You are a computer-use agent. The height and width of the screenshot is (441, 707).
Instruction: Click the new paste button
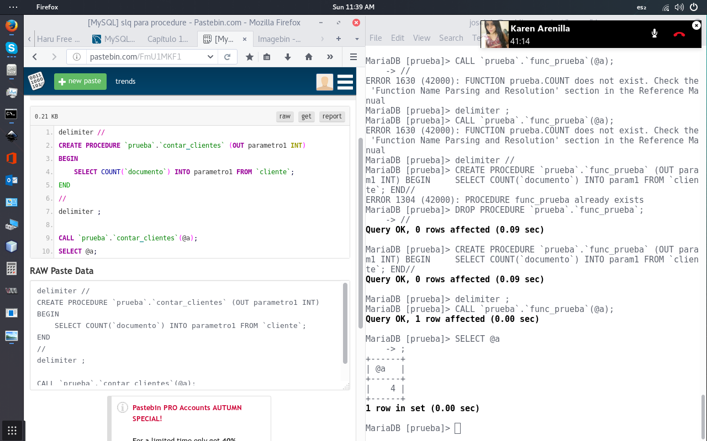[x=80, y=81]
